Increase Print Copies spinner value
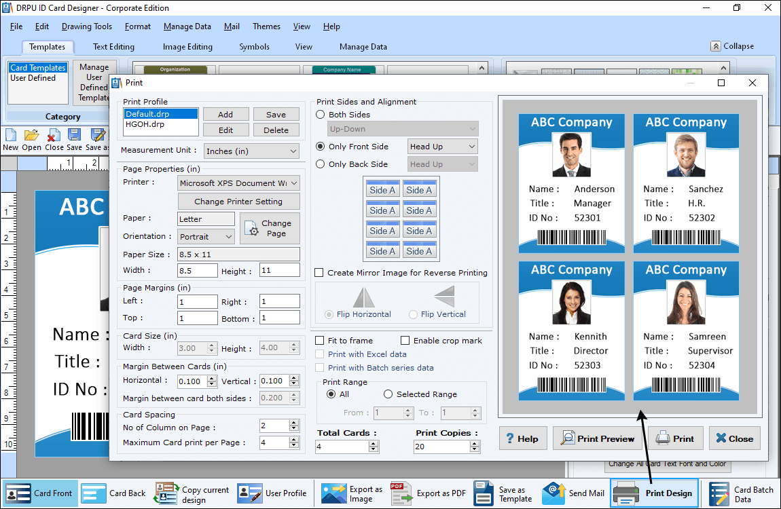Viewport: 781px width, 509px height. pyautogui.click(x=475, y=444)
